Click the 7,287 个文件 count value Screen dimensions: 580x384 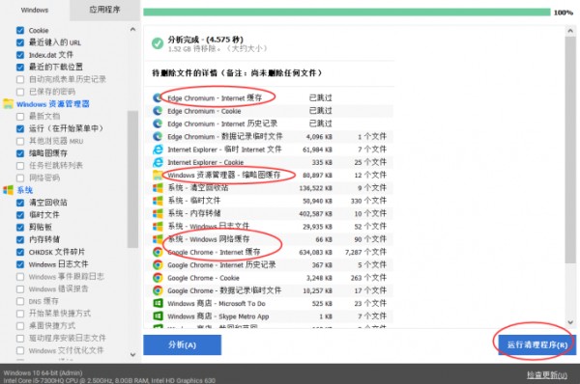(x=365, y=252)
